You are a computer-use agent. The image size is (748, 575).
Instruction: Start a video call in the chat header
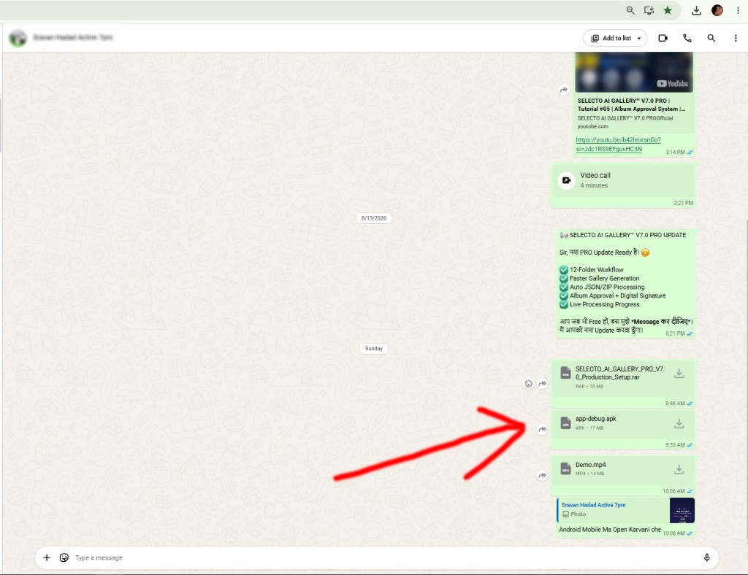[663, 38]
